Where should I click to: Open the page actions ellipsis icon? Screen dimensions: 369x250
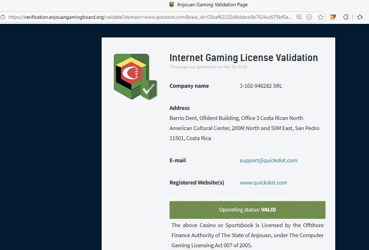(309, 17)
